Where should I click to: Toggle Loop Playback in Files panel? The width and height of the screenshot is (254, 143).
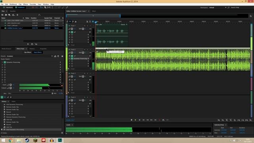(32, 44)
